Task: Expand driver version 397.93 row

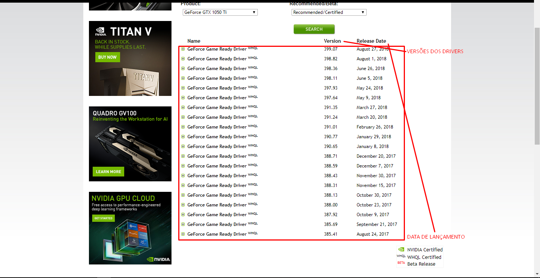Action: tap(183, 88)
